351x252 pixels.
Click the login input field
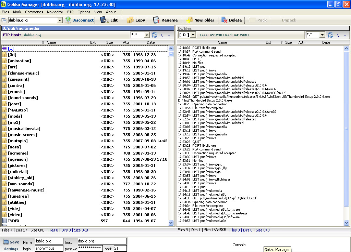pyautogui.click(x=49, y=249)
